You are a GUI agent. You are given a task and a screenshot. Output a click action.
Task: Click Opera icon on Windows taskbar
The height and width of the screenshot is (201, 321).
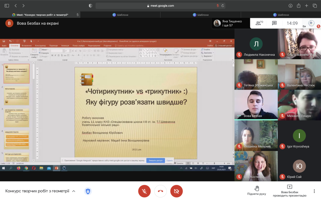[x=34, y=168]
